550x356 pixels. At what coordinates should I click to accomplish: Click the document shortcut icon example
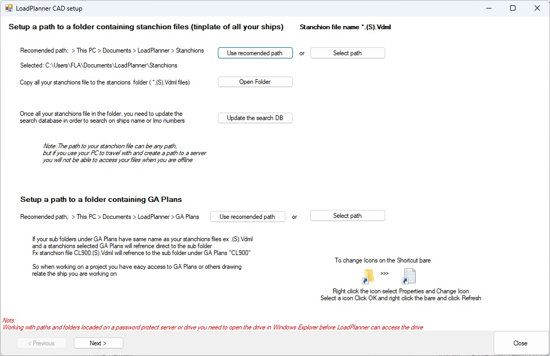[409, 276]
